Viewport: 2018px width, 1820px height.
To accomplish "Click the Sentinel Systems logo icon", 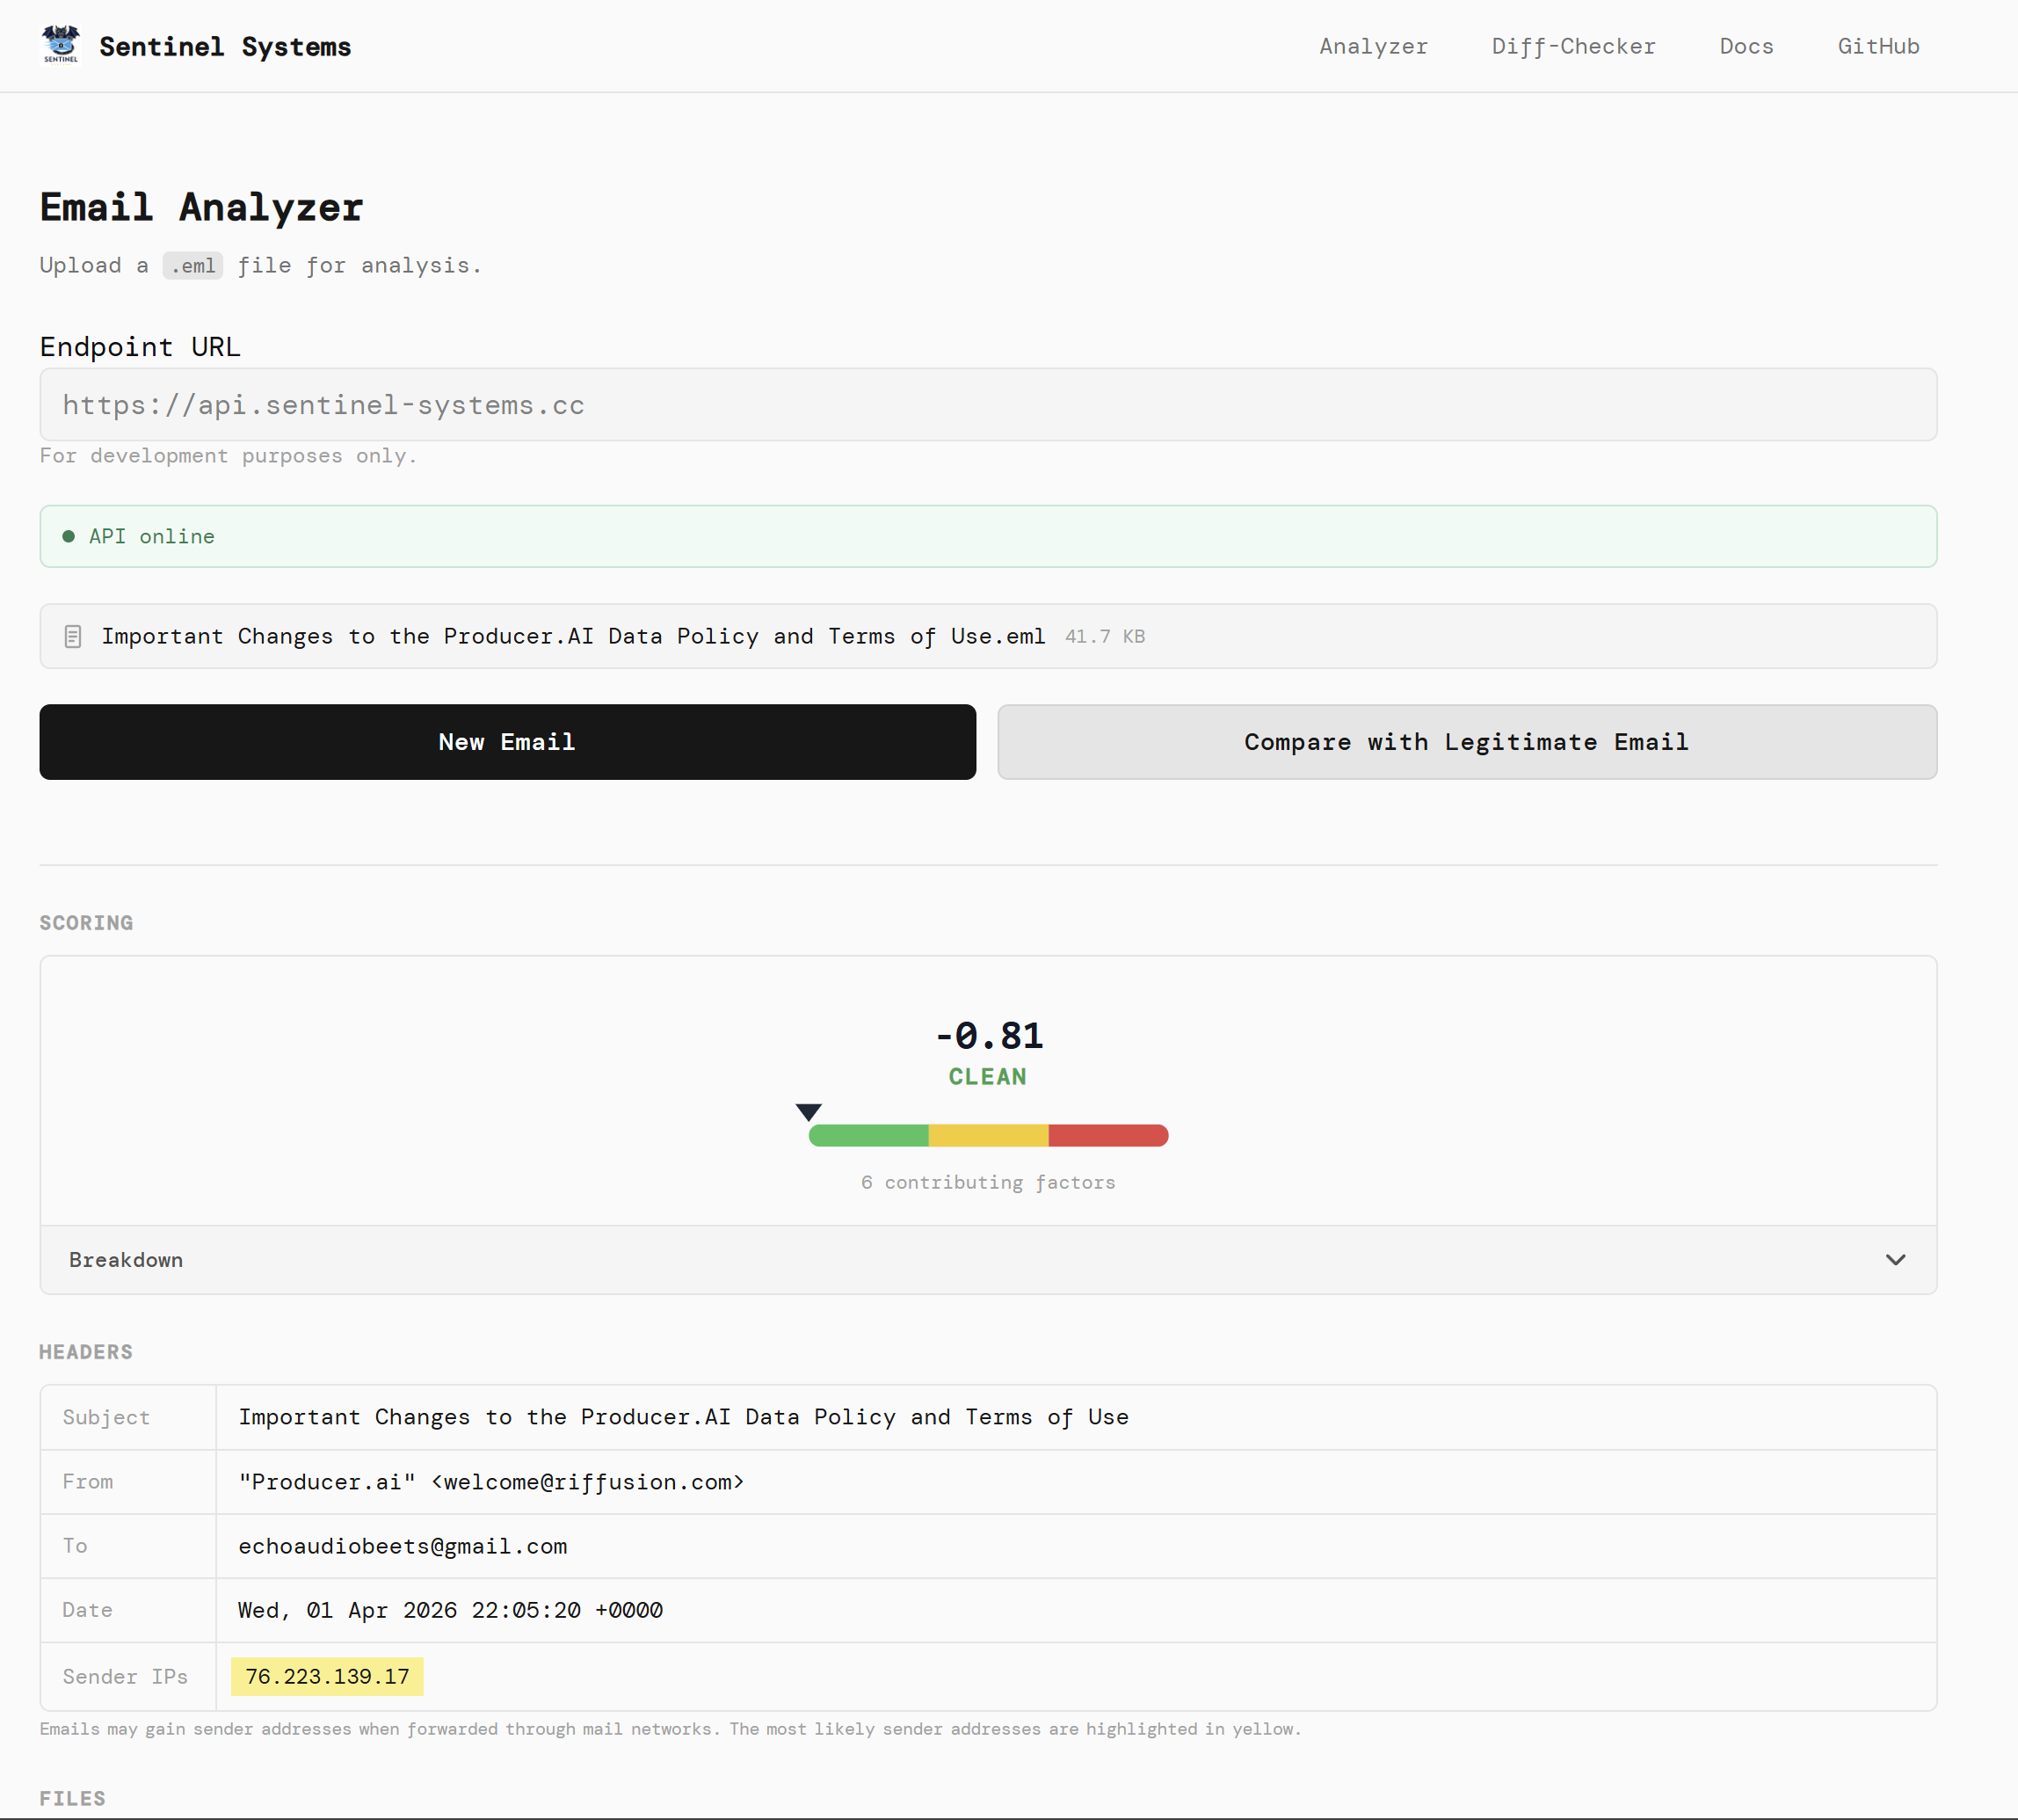I will 61,45.
